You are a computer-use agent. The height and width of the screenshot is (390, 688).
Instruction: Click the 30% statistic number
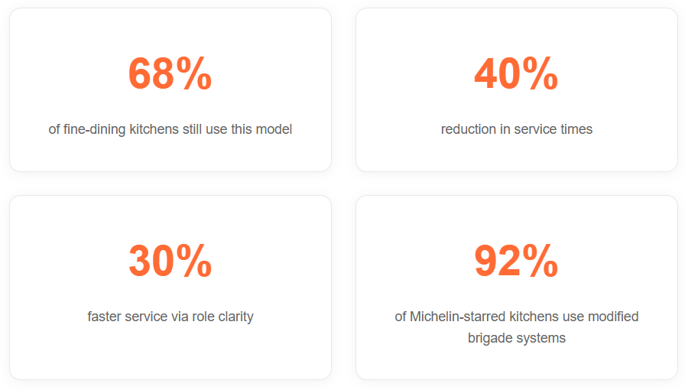170,261
